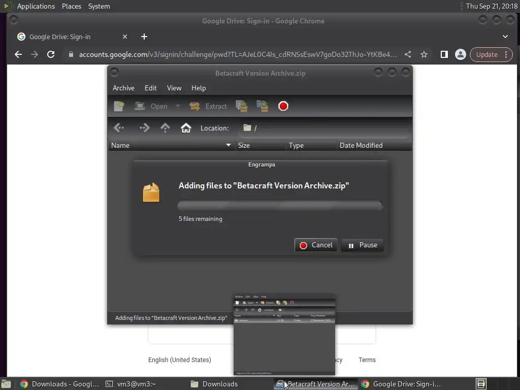Click the workspace switcher icon in taskbar
The height and width of the screenshot is (390, 520).
tap(481, 384)
